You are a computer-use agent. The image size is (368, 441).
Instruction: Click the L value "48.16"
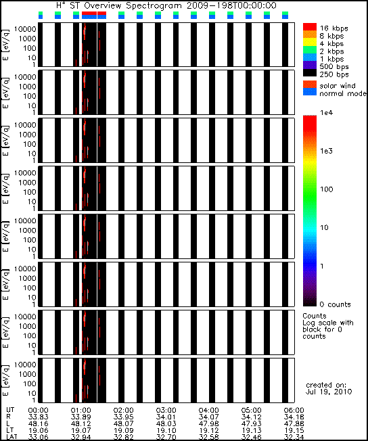(39, 423)
